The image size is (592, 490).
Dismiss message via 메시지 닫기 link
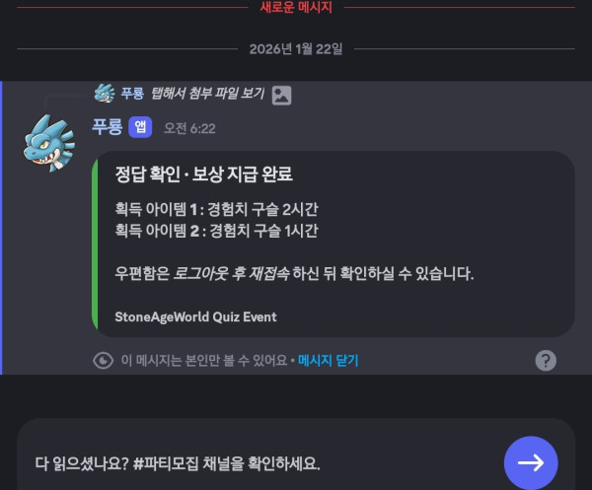pyautogui.click(x=329, y=361)
